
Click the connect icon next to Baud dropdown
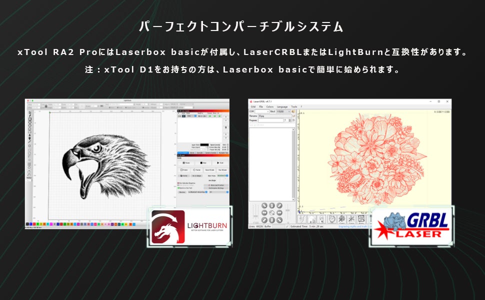pyautogui.click(x=293, y=111)
